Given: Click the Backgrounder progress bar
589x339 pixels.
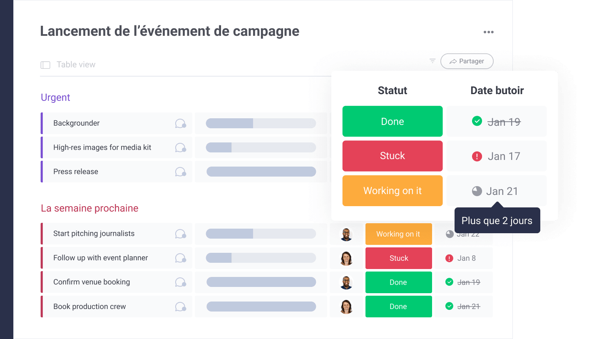Looking at the screenshot, I should click(261, 123).
